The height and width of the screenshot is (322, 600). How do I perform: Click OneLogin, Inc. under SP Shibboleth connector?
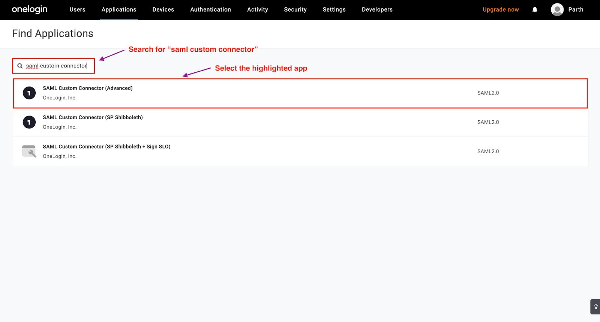click(x=60, y=127)
